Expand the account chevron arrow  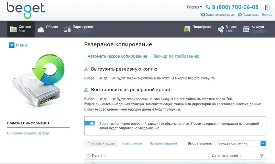click(x=254, y=36)
